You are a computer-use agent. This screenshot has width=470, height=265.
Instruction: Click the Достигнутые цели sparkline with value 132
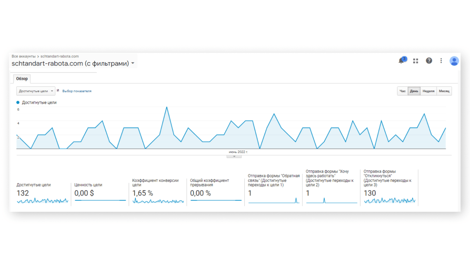[x=42, y=201]
